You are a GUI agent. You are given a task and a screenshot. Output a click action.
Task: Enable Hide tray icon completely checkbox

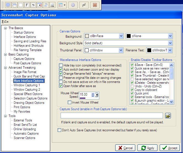point(61,65)
